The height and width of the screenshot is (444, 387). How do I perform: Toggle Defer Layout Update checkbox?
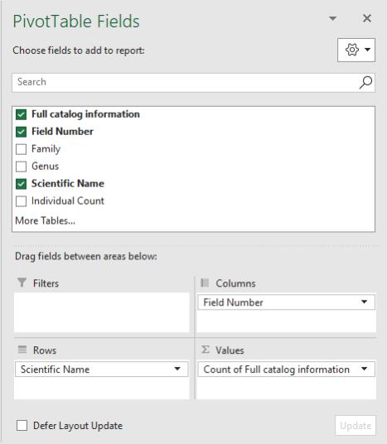(22, 425)
